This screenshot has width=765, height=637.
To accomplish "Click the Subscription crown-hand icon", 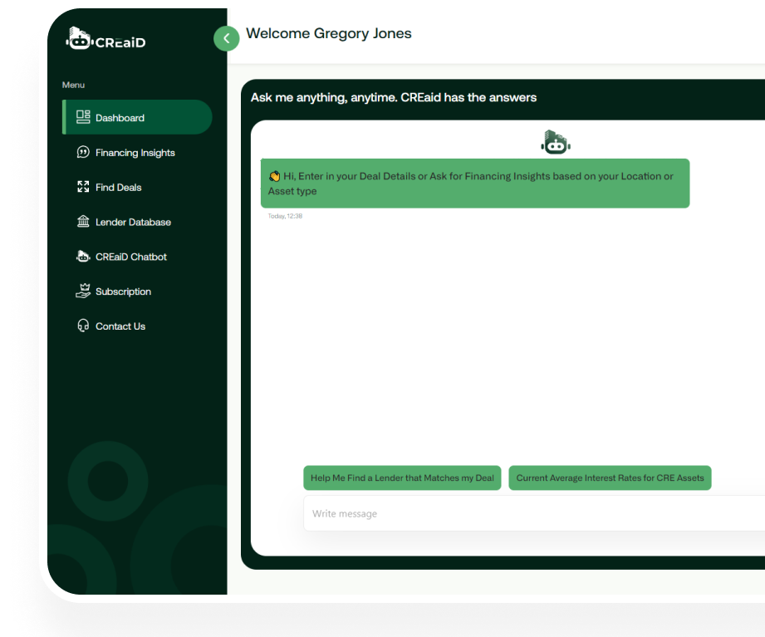I will (83, 291).
